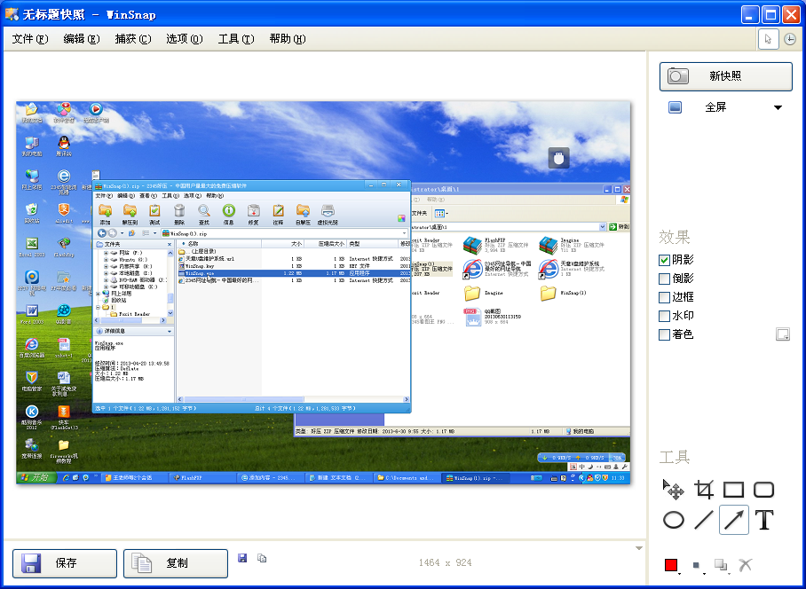Select the Rounded Rectangle tool
The height and width of the screenshot is (589, 806).
tap(764, 490)
